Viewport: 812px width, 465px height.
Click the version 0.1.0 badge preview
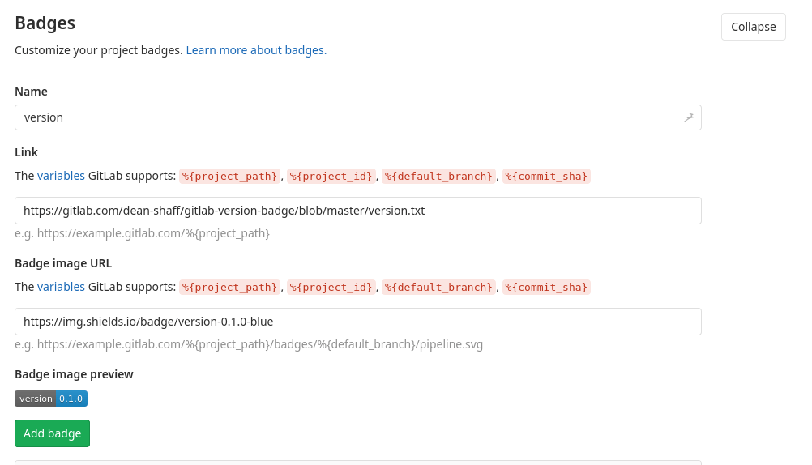(x=51, y=399)
